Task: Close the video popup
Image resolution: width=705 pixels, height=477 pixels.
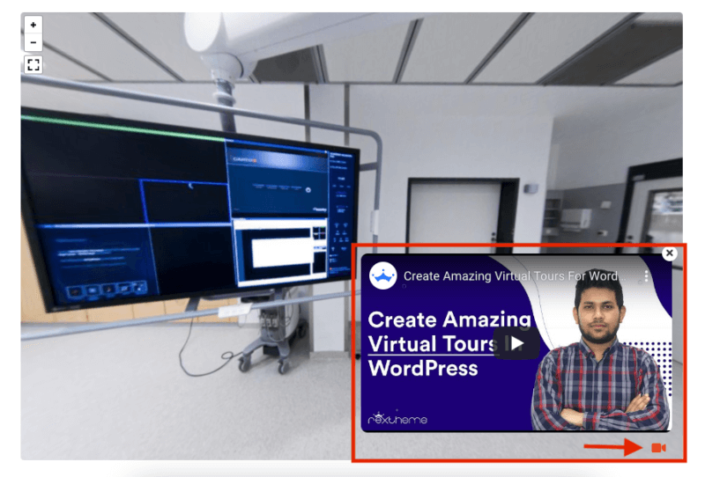Action: click(670, 253)
